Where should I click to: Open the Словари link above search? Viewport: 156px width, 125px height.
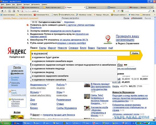coord(73,48)
